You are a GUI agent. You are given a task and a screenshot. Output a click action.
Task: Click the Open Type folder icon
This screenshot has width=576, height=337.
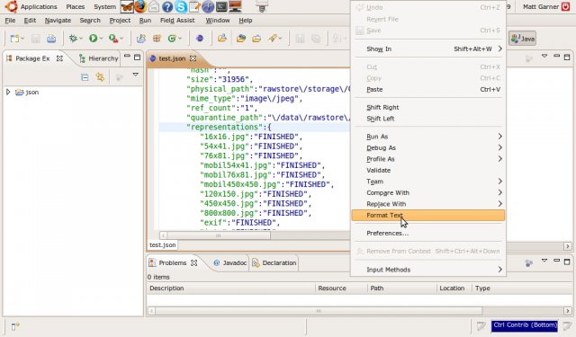(x=222, y=38)
